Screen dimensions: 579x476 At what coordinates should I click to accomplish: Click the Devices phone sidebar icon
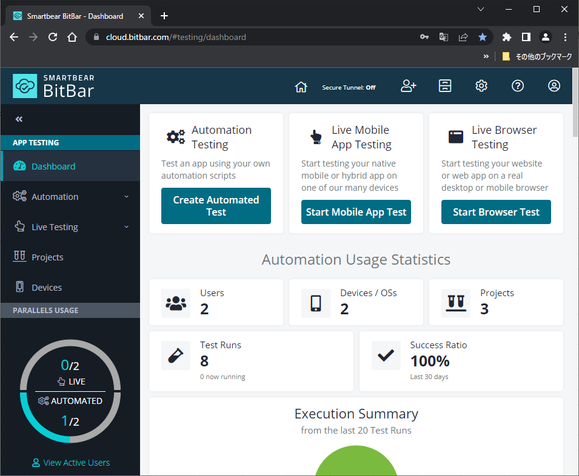[x=19, y=287]
